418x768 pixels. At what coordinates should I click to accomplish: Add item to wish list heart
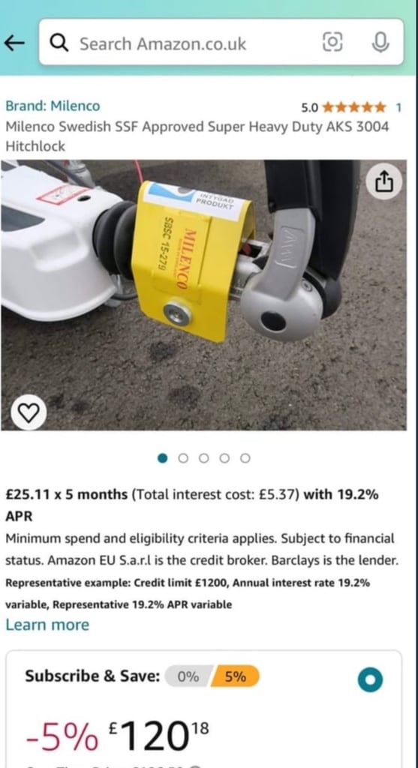29,412
